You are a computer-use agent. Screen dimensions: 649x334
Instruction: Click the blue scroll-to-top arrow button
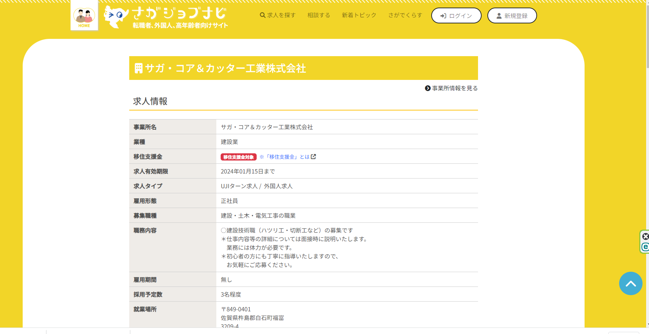(631, 284)
